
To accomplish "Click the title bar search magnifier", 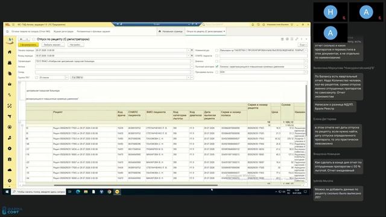I will 203,25.
